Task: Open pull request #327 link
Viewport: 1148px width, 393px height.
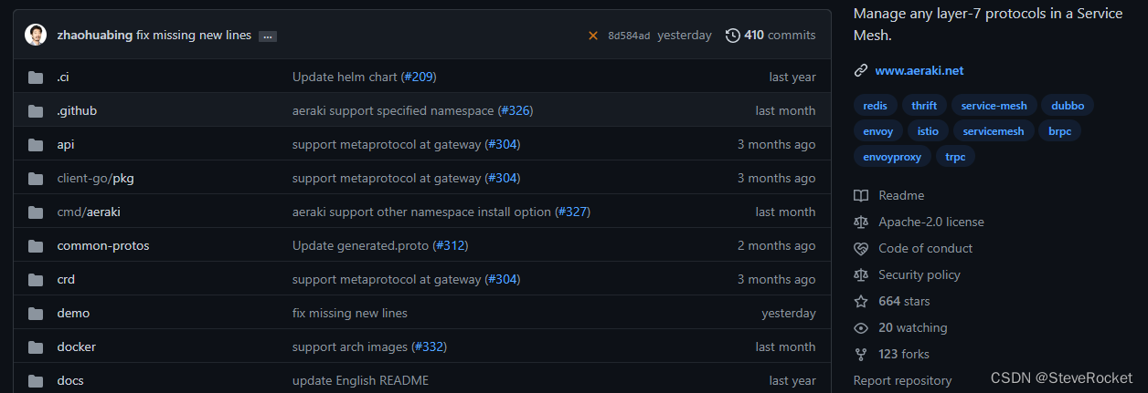Action: coord(571,212)
